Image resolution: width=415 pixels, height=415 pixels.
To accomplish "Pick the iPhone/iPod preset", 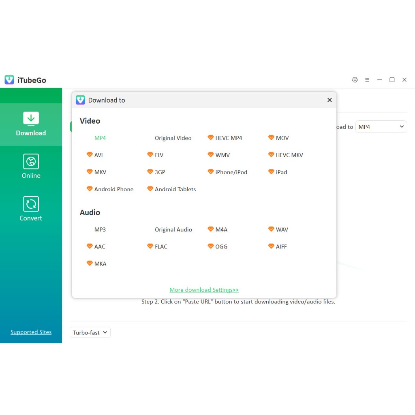I will [x=231, y=172].
